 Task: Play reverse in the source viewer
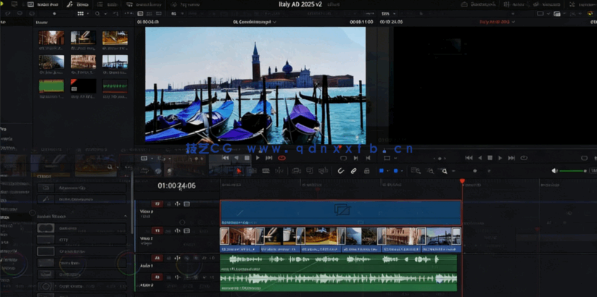click(x=236, y=158)
